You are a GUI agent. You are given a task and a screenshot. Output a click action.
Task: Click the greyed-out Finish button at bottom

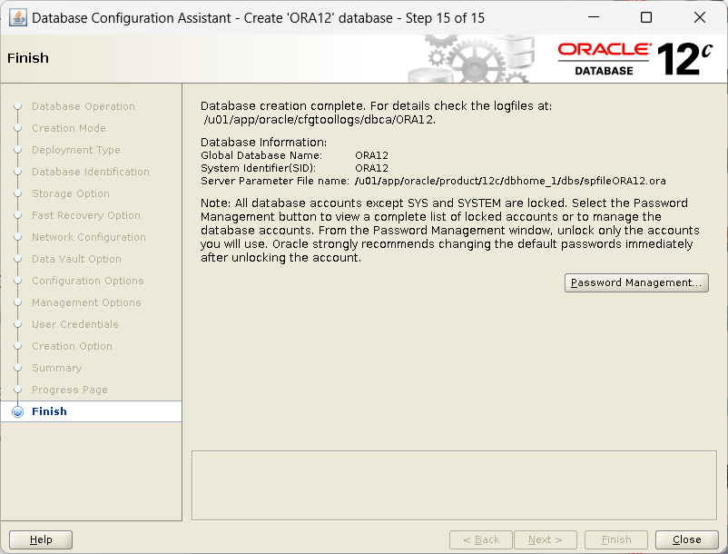coord(616,539)
